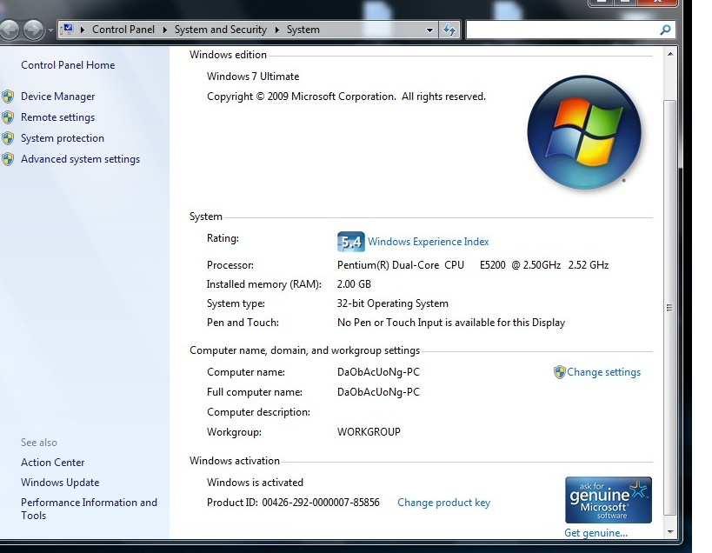The image size is (712, 553).
Task: Click the 32-bit Operating System value
Action: click(392, 303)
